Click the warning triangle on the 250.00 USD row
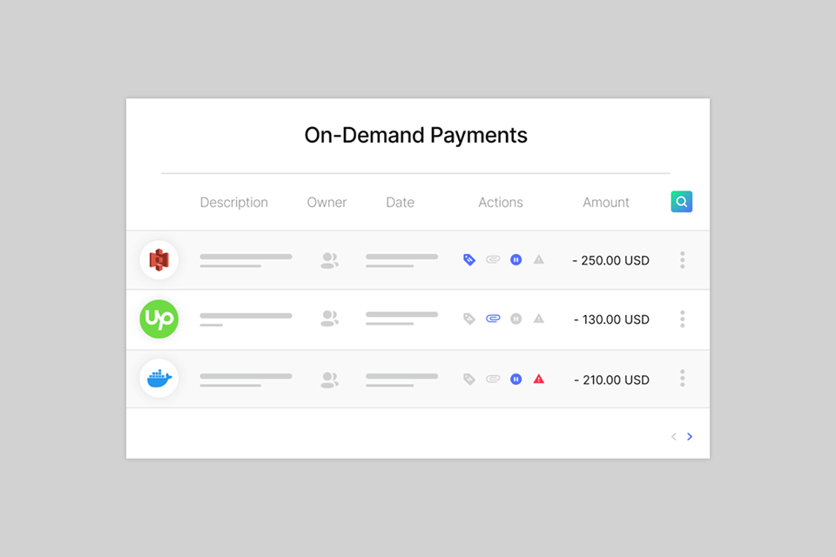Image resolution: width=836 pixels, height=557 pixels. (x=539, y=259)
